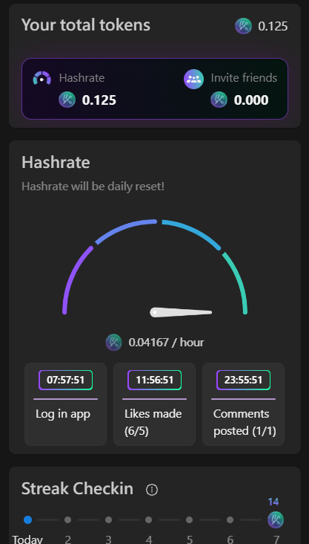The image size is (309, 544).
Task: Select the day 4 streak dot
Action: 149,519
